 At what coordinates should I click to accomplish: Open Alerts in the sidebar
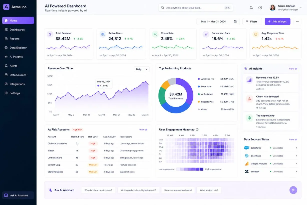click(18, 66)
